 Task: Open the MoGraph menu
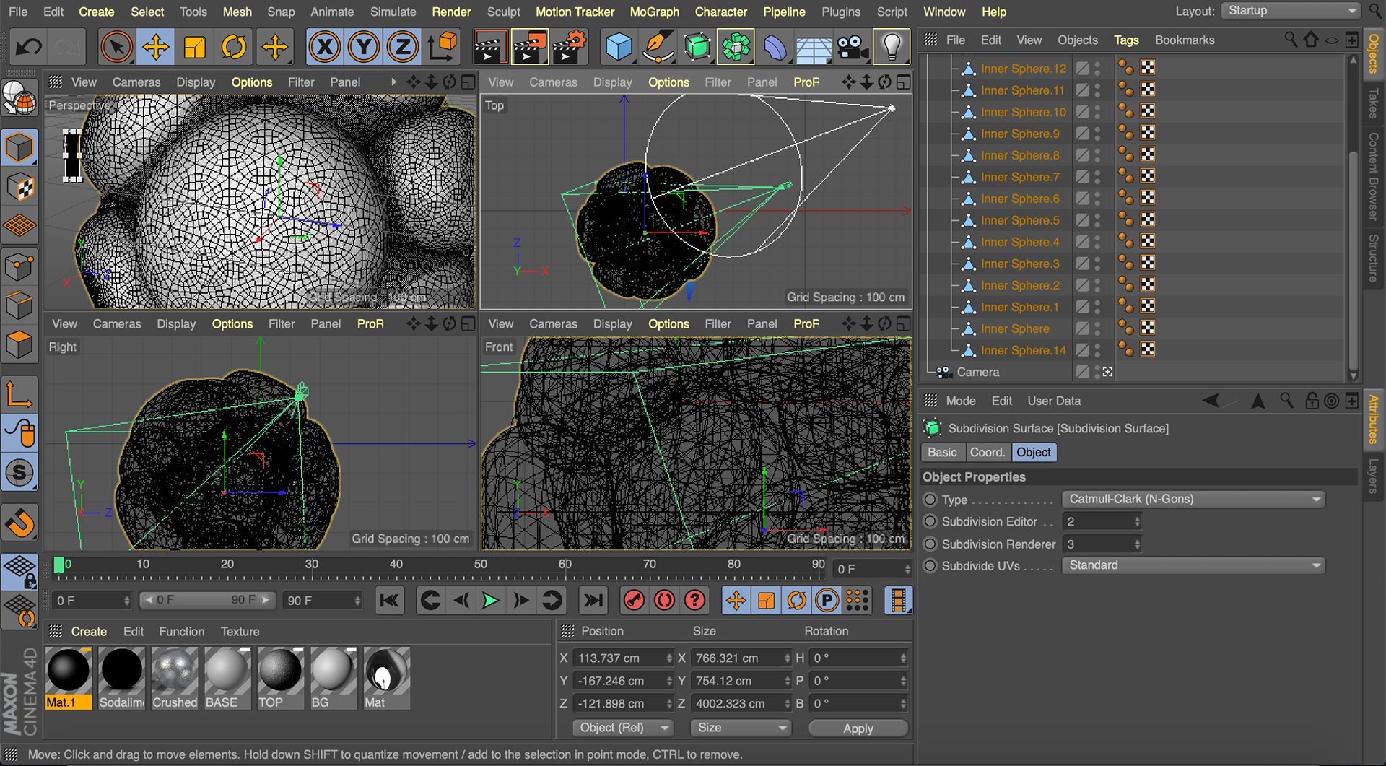pyautogui.click(x=654, y=12)
